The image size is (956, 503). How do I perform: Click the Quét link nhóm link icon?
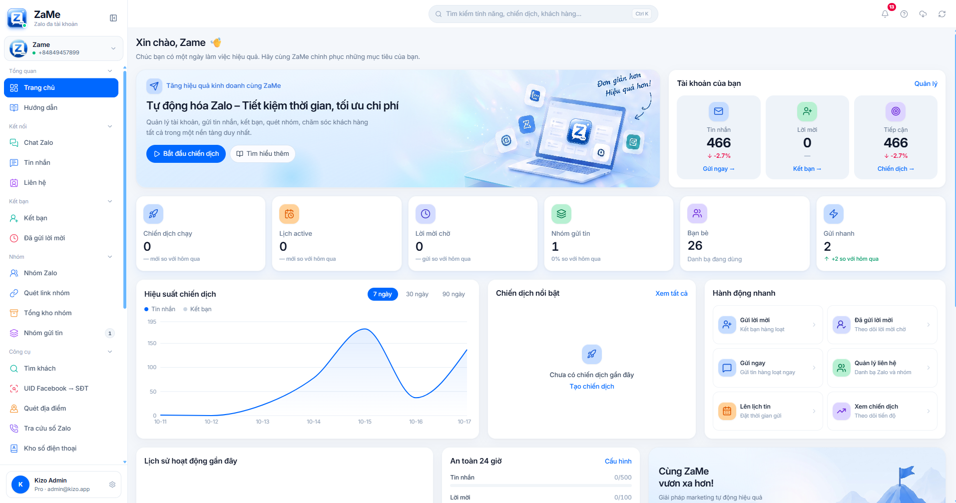14,293
